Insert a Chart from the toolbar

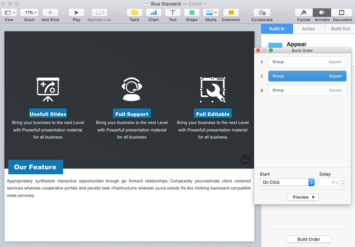tap(154, 13)
